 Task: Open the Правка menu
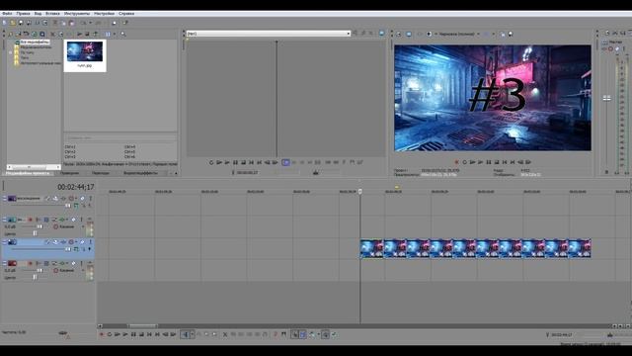[x=23, y=14]
